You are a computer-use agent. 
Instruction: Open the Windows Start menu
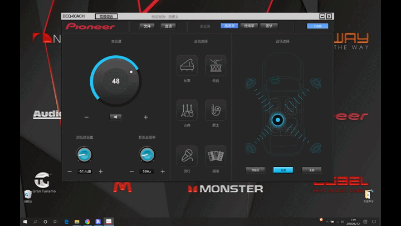coord(25,222)
